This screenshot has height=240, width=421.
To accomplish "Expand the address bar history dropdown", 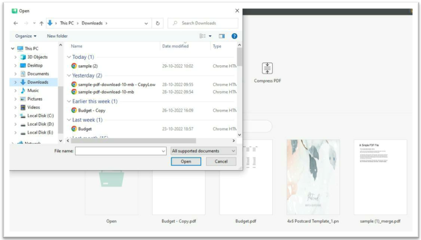I will [146, 24].
